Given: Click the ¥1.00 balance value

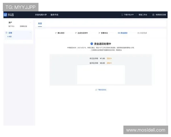Looking at the screenshot, I should tap(102, 59).
